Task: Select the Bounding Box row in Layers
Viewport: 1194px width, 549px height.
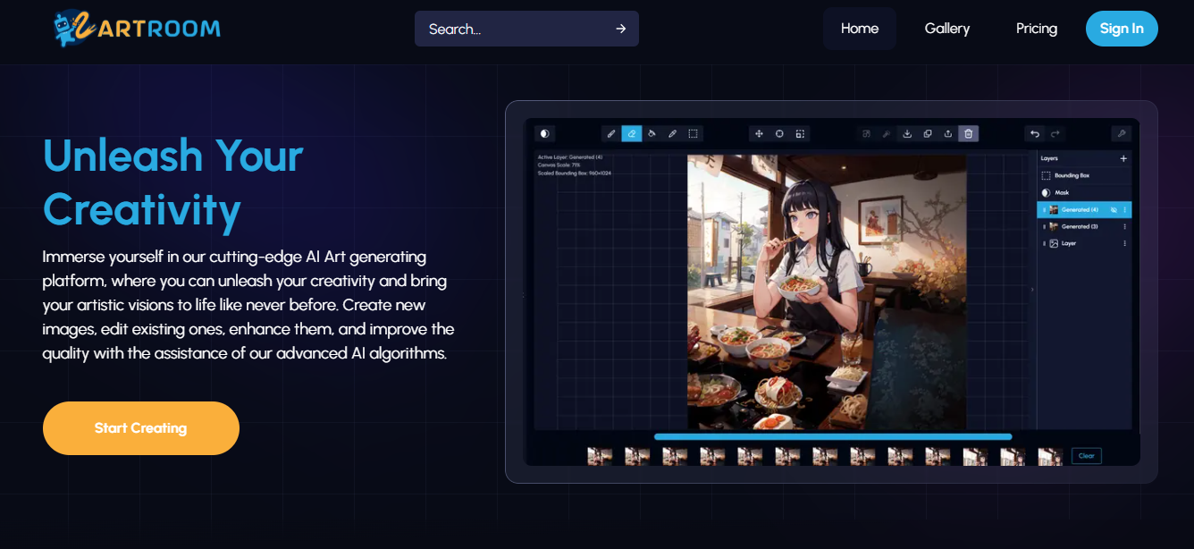Action: (x=1084, y=175)
